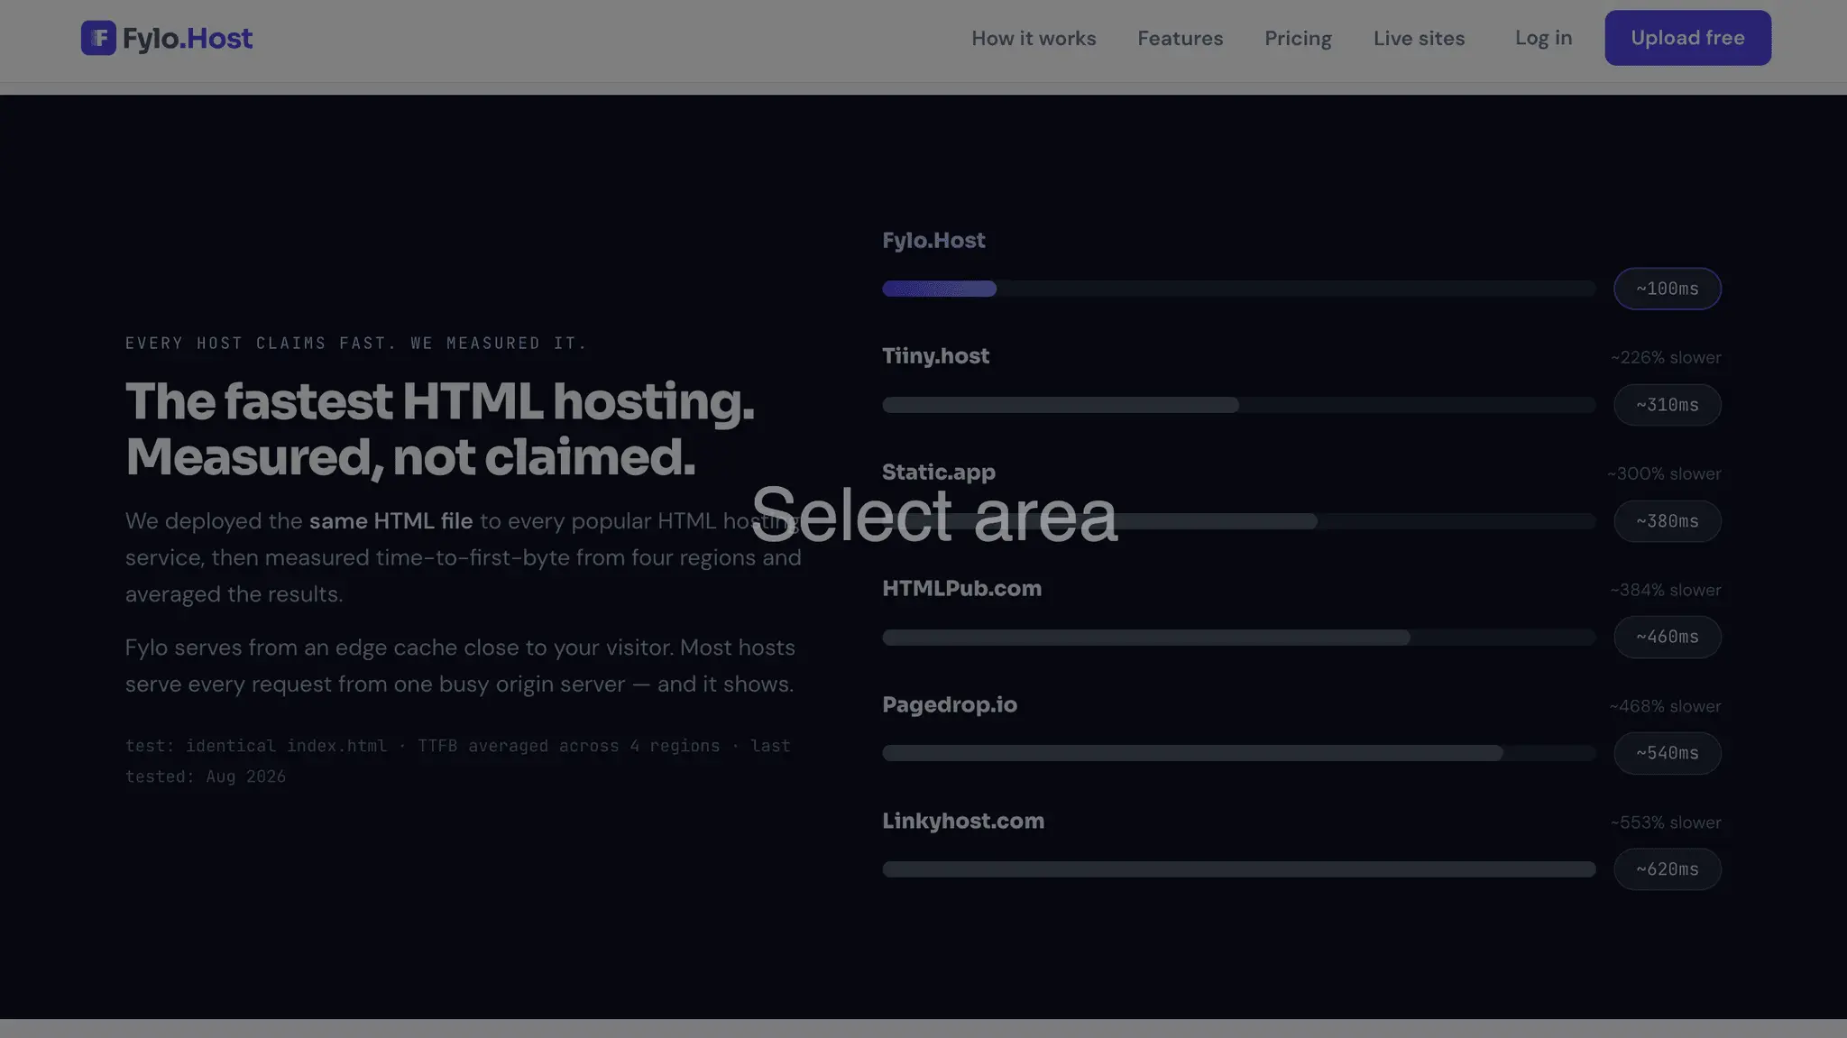The height and width of the screenshot is (1038, 1847).
Task: Click the Fylo.Host logo icon
Action: pyautogui.click(x=98, y=38)
